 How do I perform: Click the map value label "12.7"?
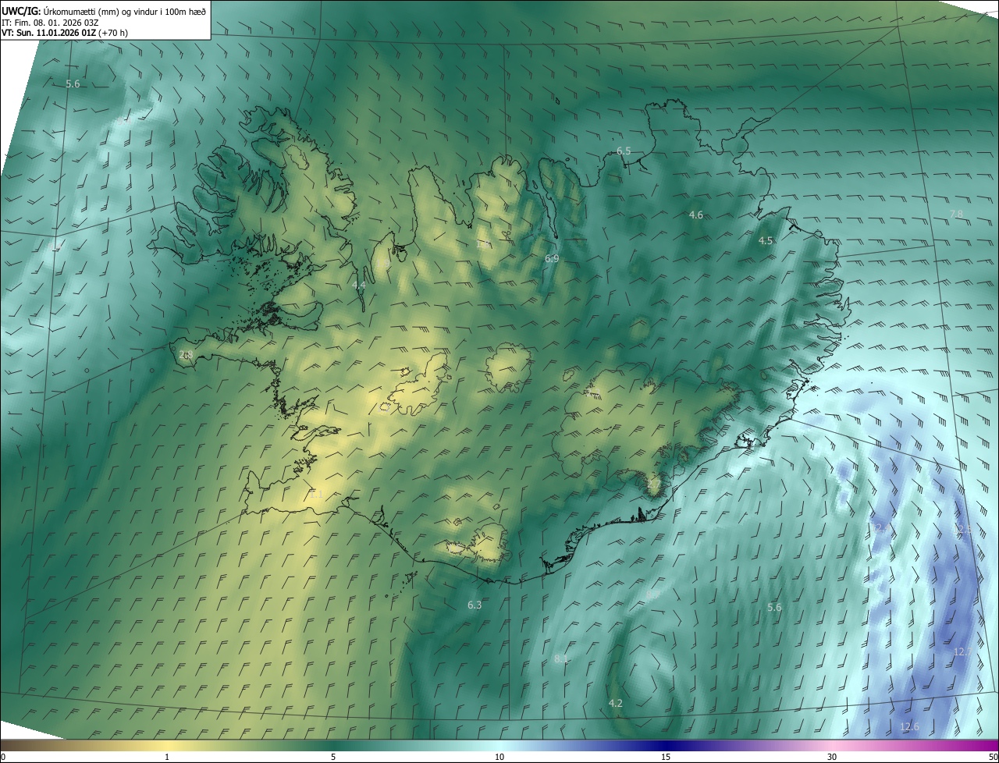click(962, 651)
